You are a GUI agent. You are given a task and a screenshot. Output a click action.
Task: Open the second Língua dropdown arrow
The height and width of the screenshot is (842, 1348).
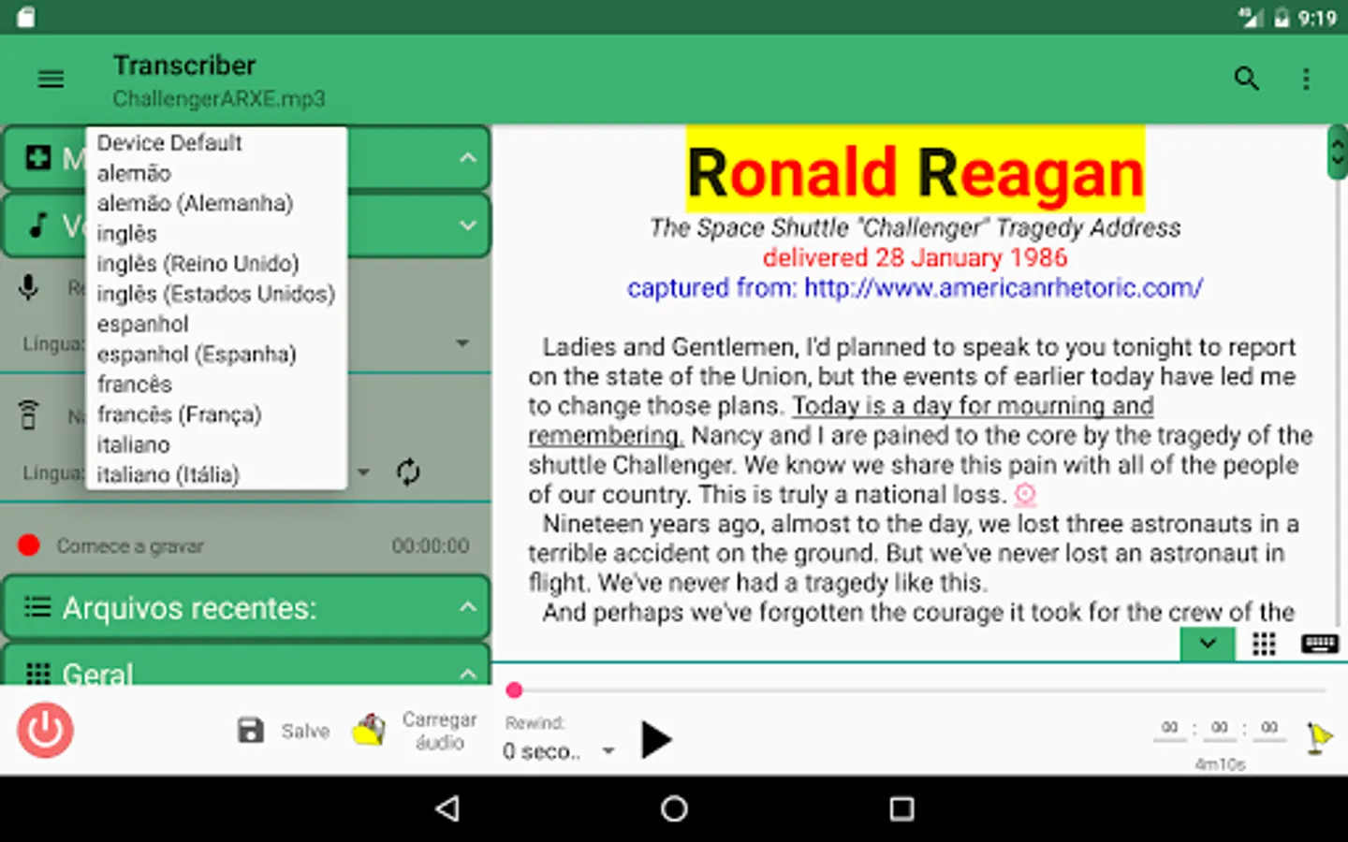tap(364, 472)
